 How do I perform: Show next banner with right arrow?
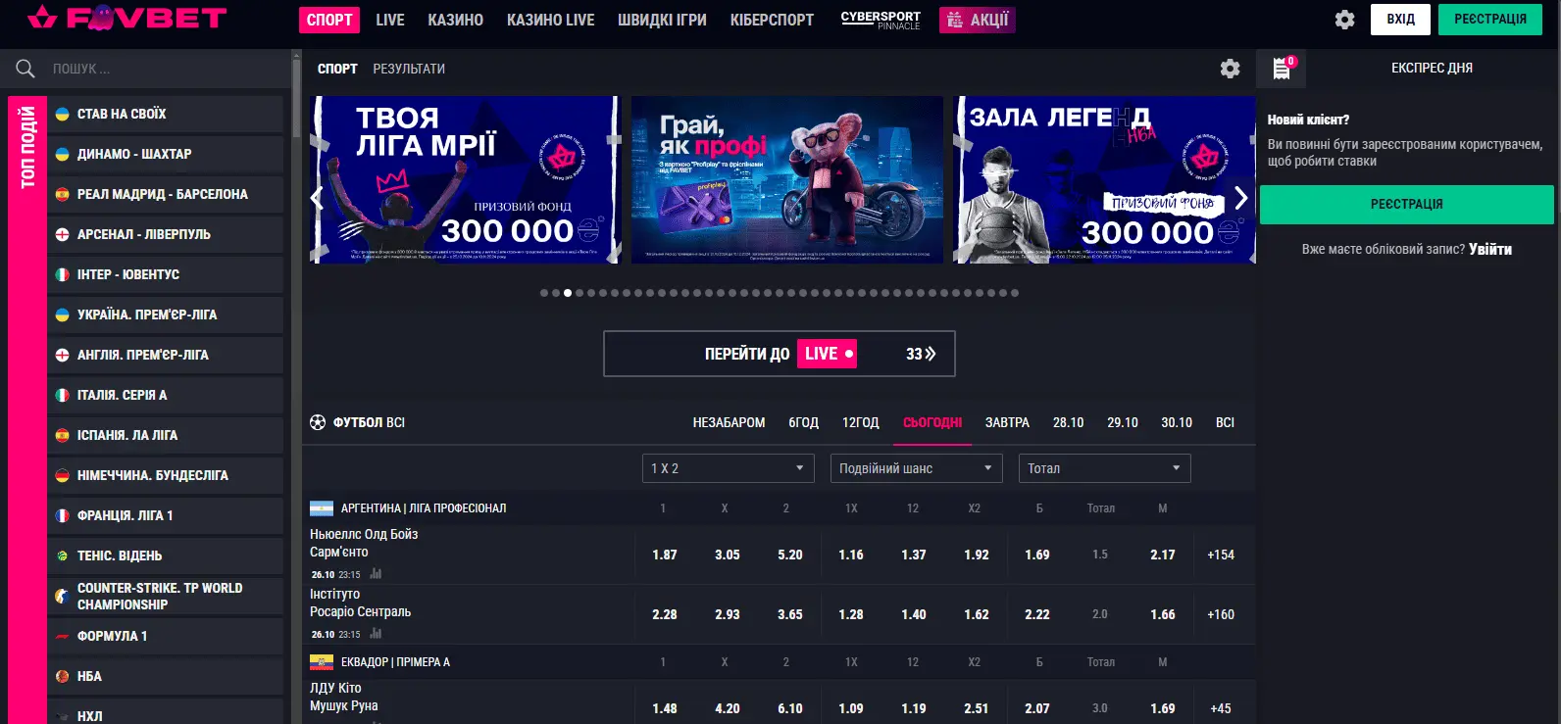[1240, 198]
